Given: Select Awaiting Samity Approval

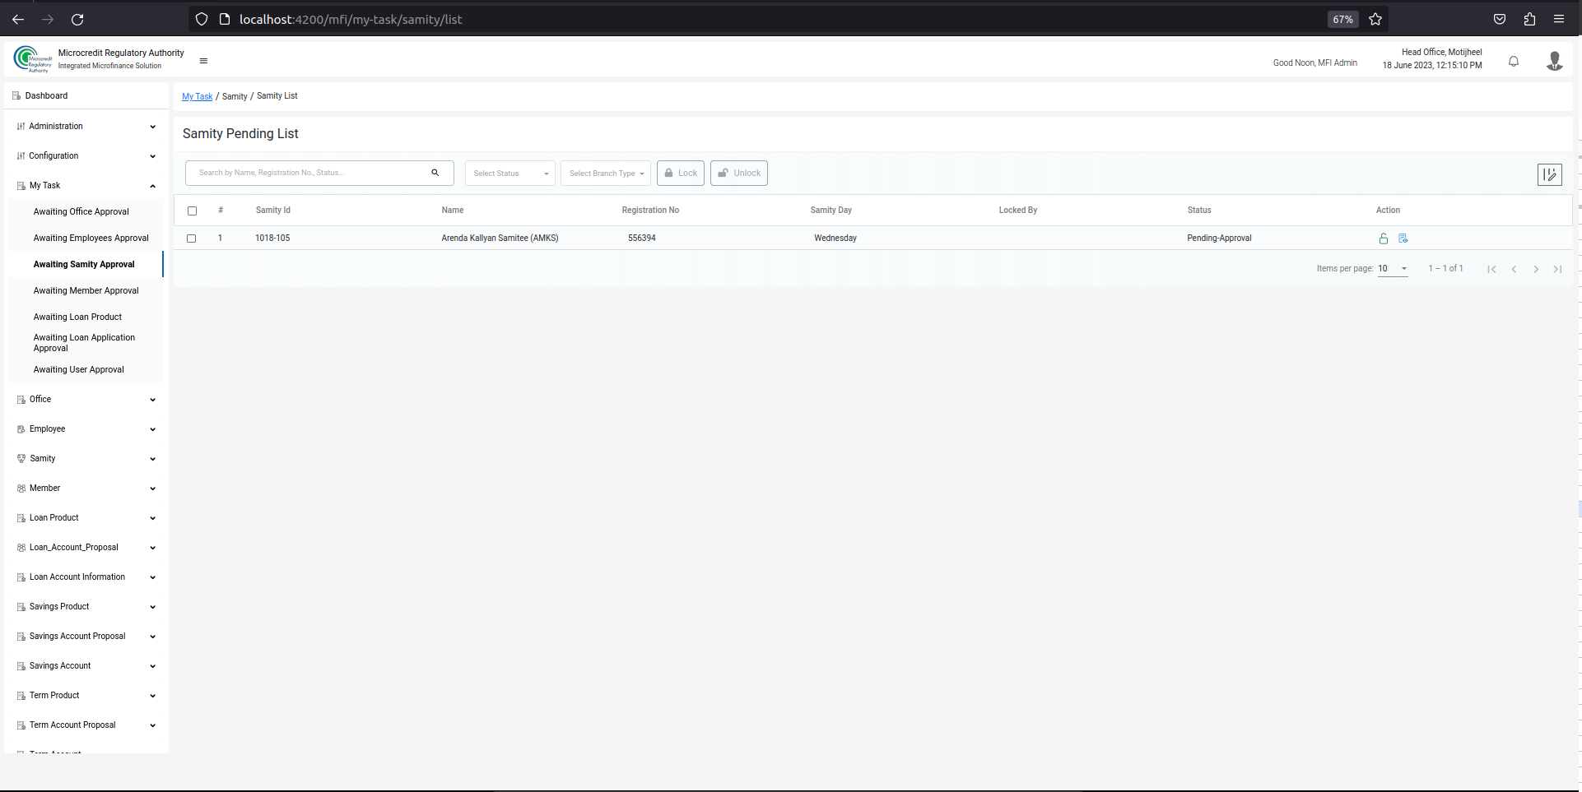Looking at the screenshot, I should click(x=84, y=265).
